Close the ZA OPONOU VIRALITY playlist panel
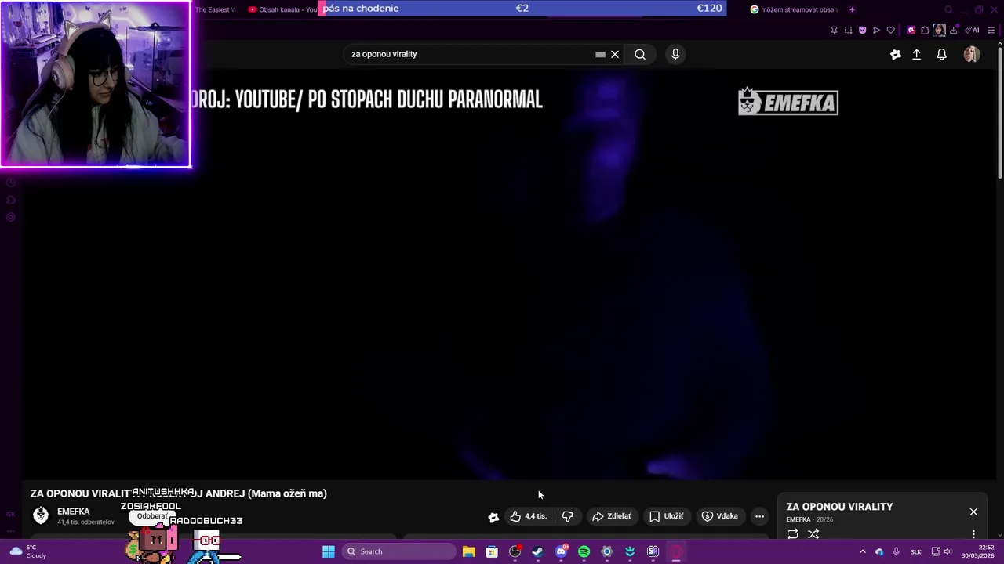This screenshot has width=1004, height=564. click(973, 512)
